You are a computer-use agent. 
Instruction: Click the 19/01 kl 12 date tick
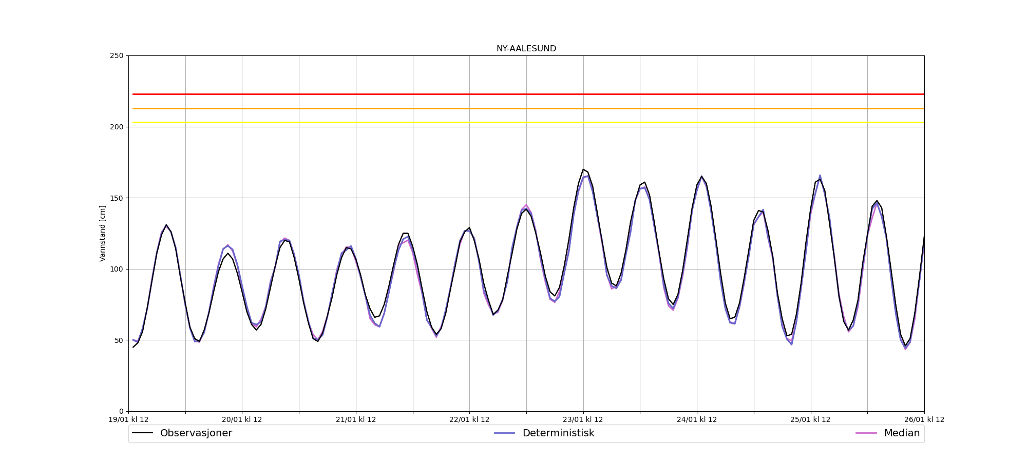[x=128, y=420]
